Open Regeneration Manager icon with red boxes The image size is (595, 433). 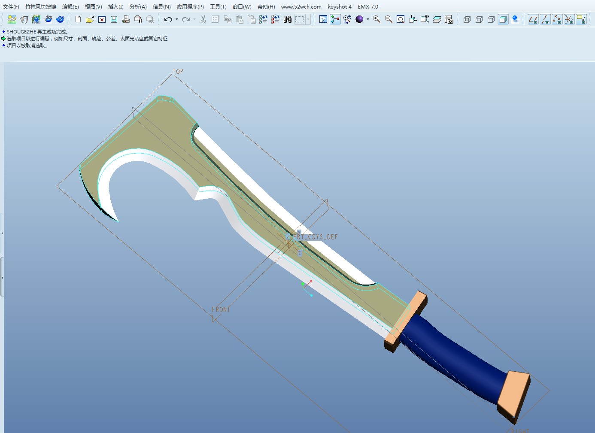pos(276,19)
